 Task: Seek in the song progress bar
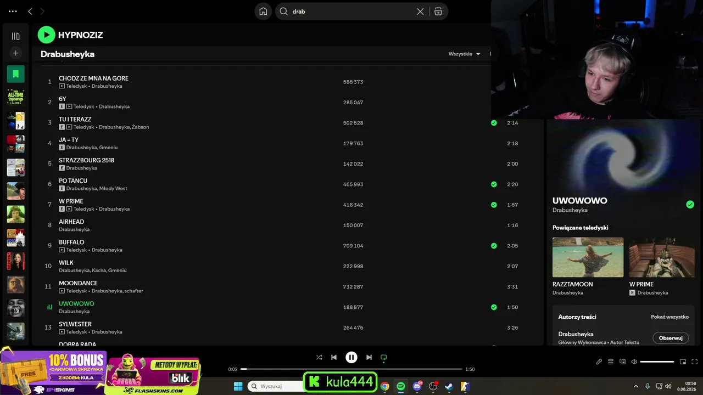click(351, 369)
